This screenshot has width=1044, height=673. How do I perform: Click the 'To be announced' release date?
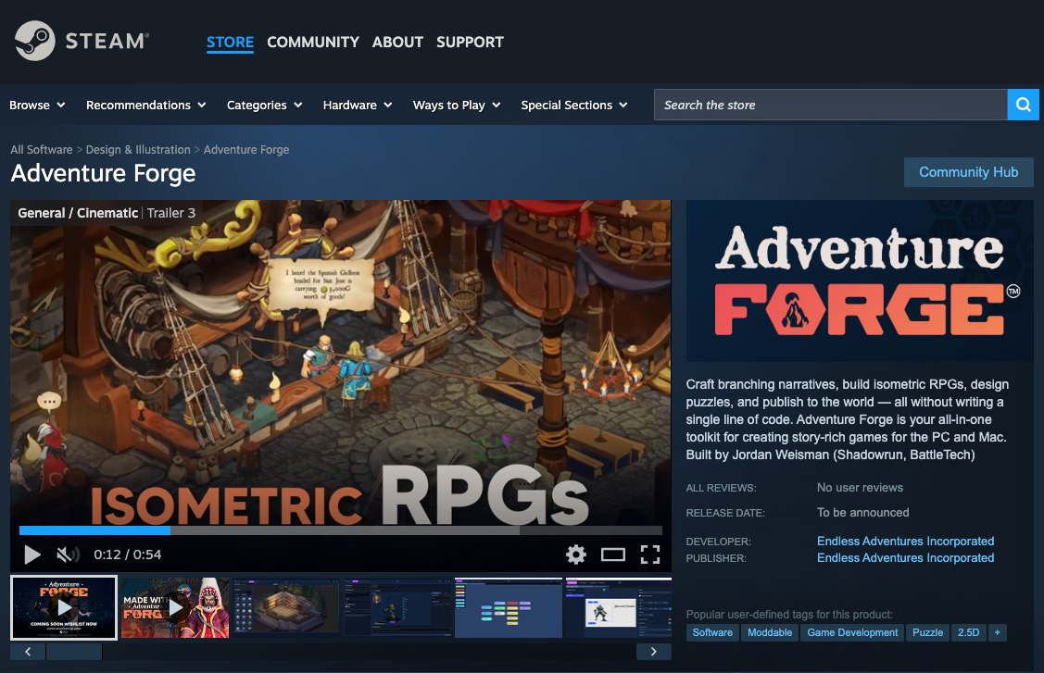(863, 513)
